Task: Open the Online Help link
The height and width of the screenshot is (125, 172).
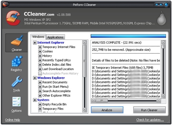Action: (x=12, y=120)
